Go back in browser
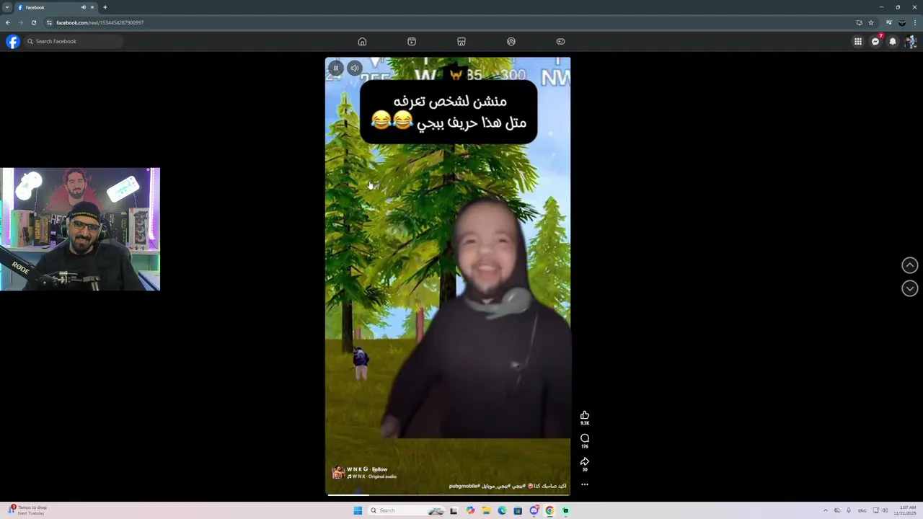This screenshot has width=923, height=519. tap(8, 22)
